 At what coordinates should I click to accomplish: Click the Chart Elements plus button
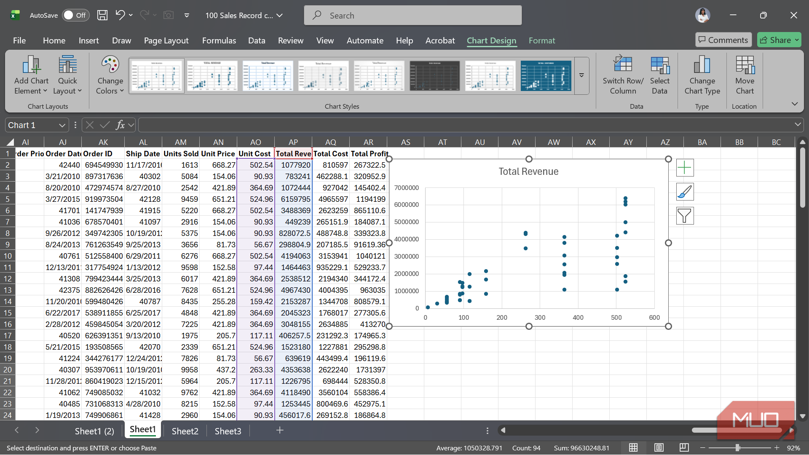tap(685, 168)
